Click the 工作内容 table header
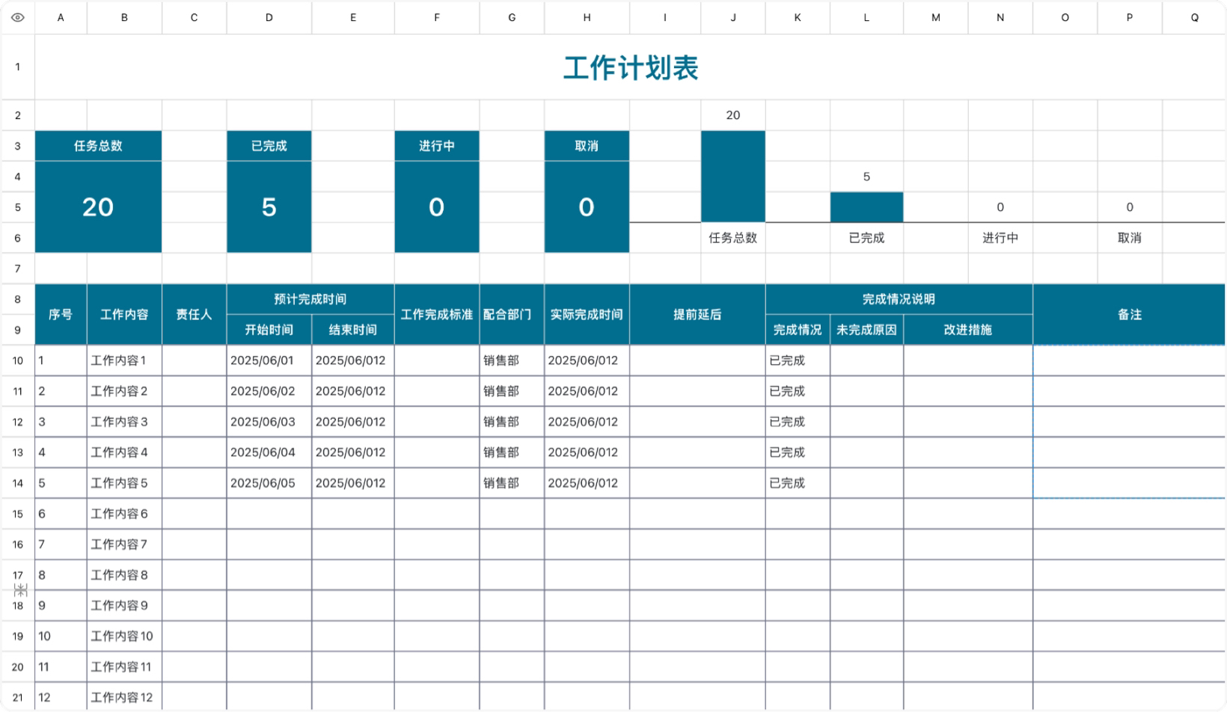Image resolution: width=1227 pixels, height=712 pixels. coord(124,314)
